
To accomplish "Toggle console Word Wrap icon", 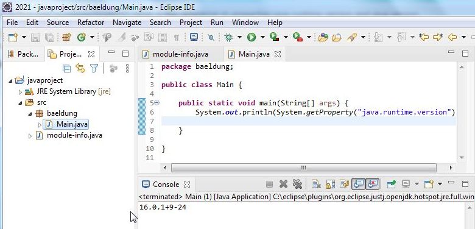I will point(345,184).
